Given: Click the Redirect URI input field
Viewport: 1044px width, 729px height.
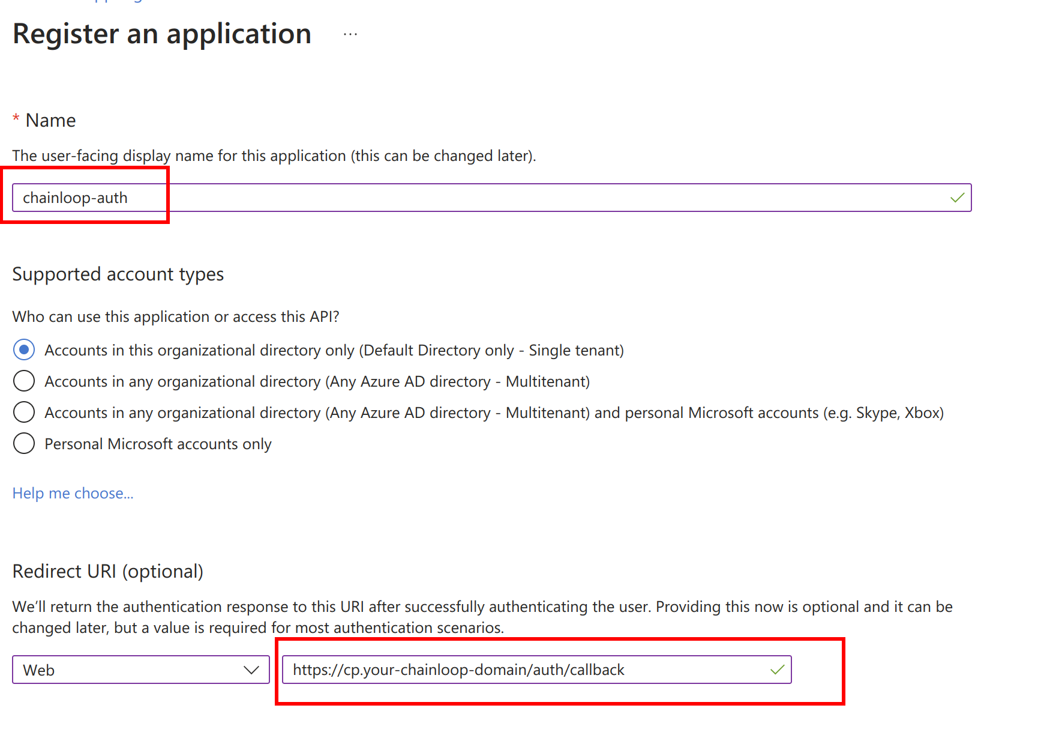Looking at the screenshot, I should coord(534,670).
